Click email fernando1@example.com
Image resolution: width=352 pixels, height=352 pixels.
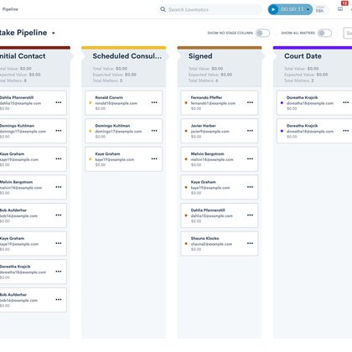(x=213, y=103)
